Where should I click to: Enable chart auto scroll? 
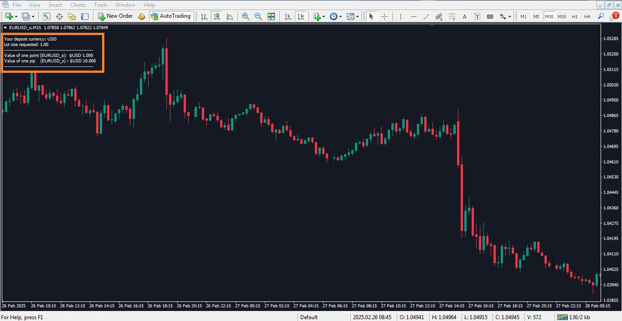click(x=288, y=16)
